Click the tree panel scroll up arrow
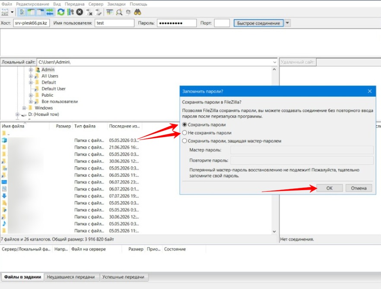This screenshot has width=381, height=289. pyautogui.click(x=274, y=70)
